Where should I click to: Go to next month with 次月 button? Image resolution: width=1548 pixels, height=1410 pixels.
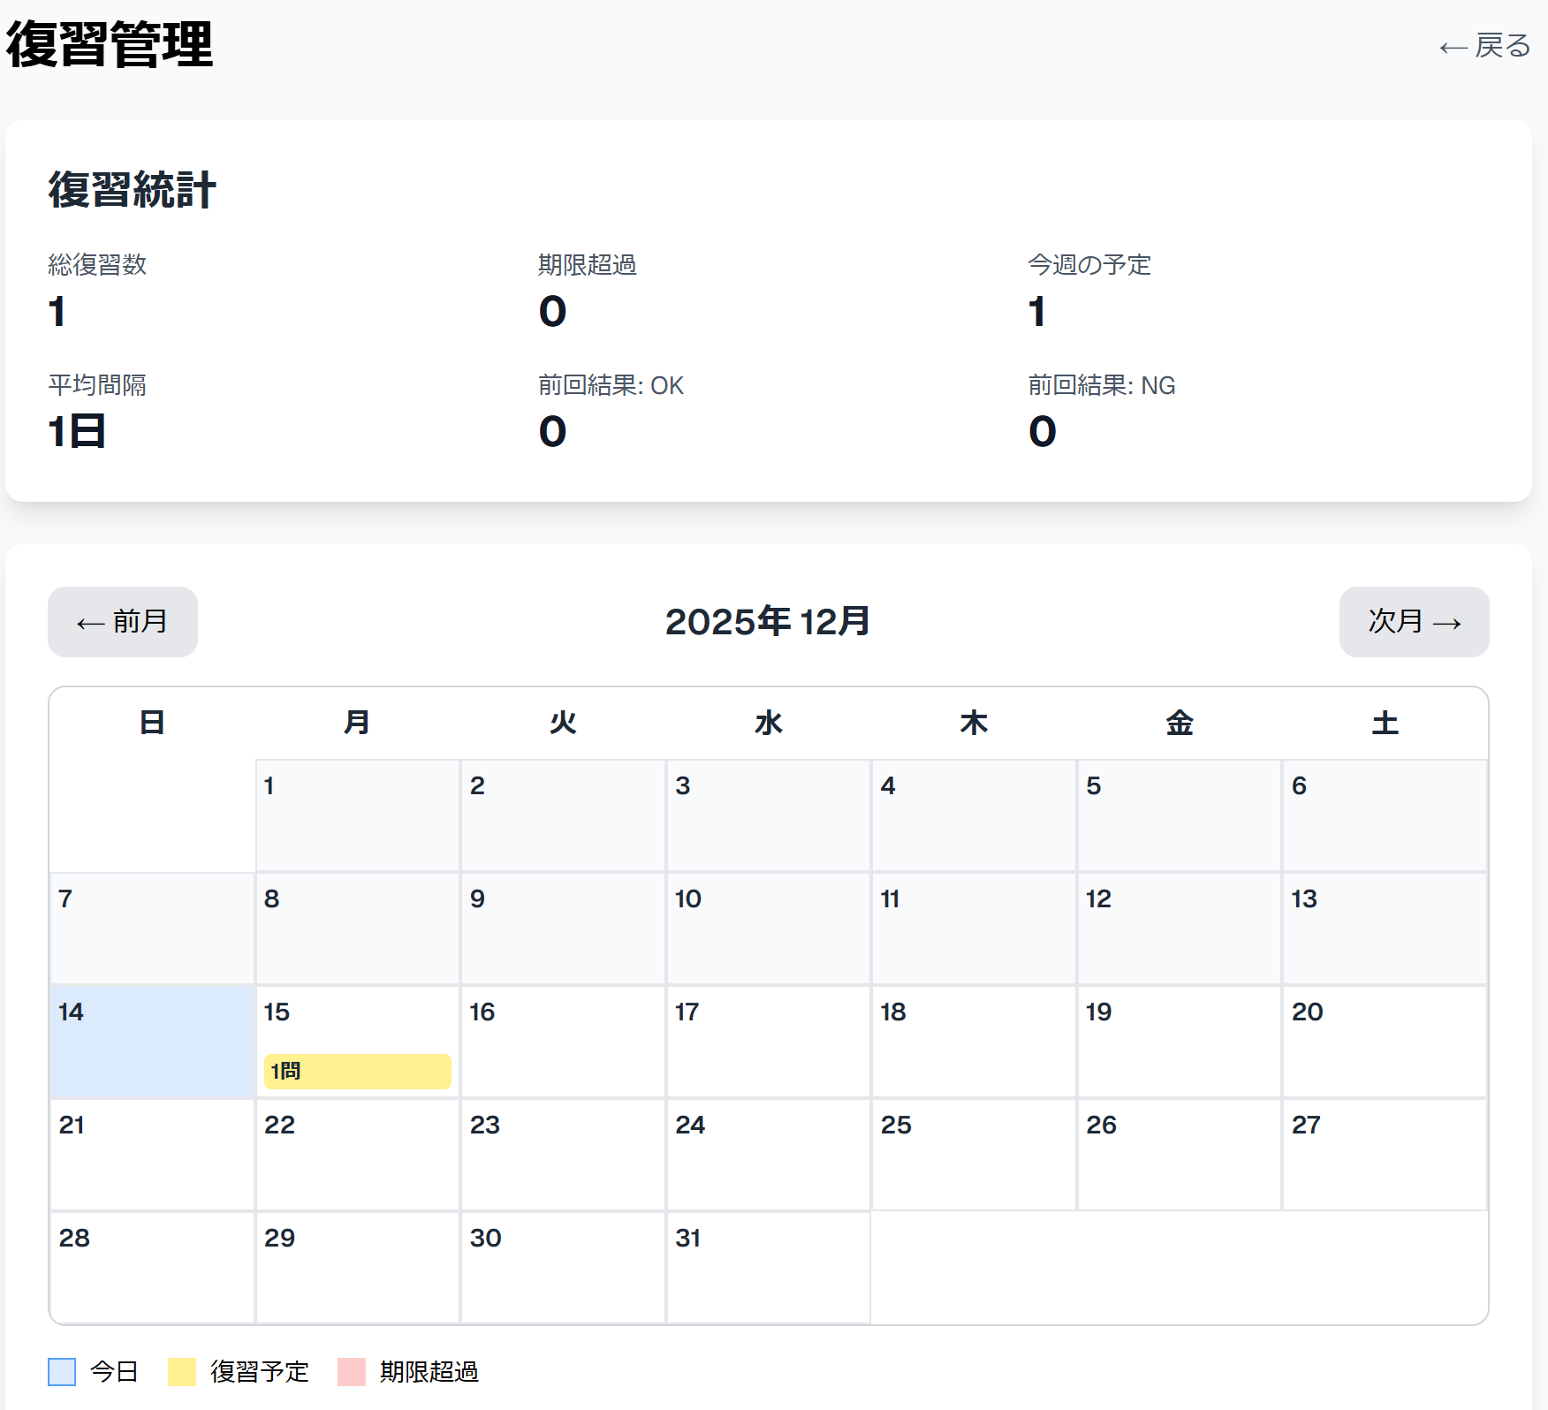click(x=1415, y=622)
